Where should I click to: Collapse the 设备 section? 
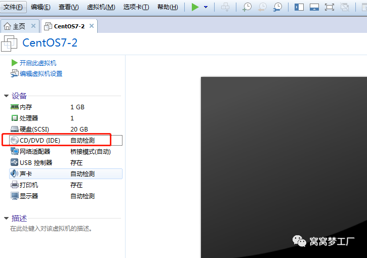click(6, 96)
